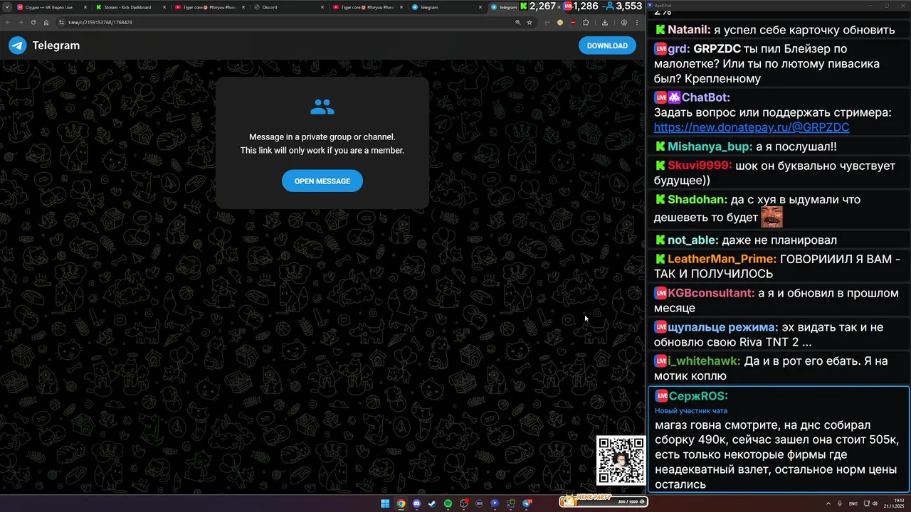The height and width of the screenshot is (512, 911).
Task: Click the OPEN MESSAGE button
Action: click(322, 181)
